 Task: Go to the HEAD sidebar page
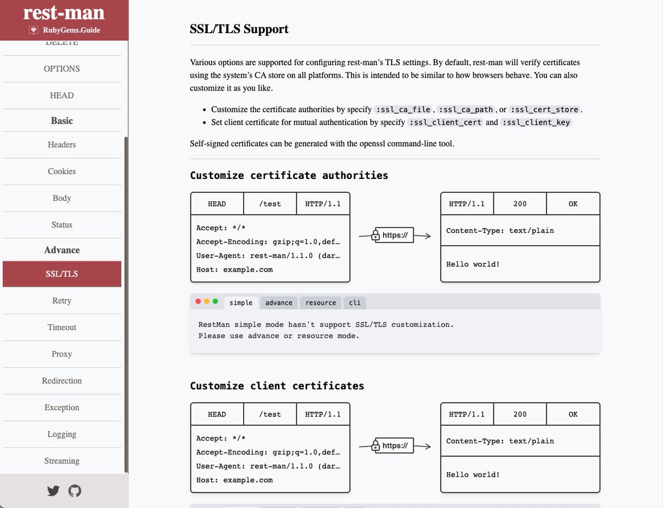tap(62, 96)
